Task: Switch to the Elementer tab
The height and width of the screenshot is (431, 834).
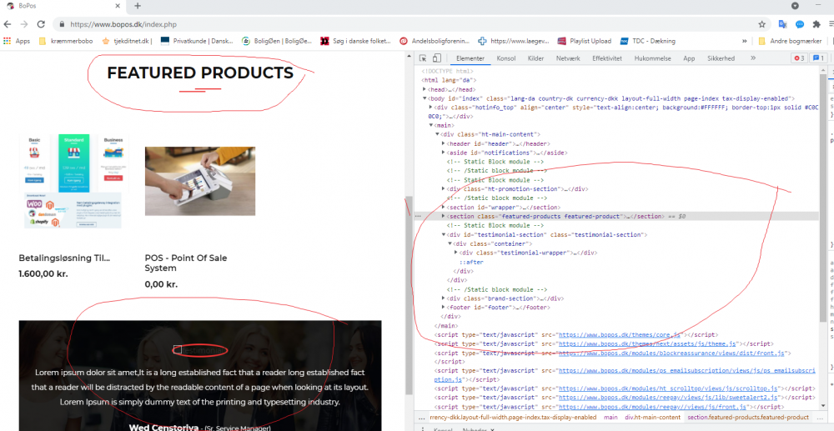Action: click(x=470, y=58)
